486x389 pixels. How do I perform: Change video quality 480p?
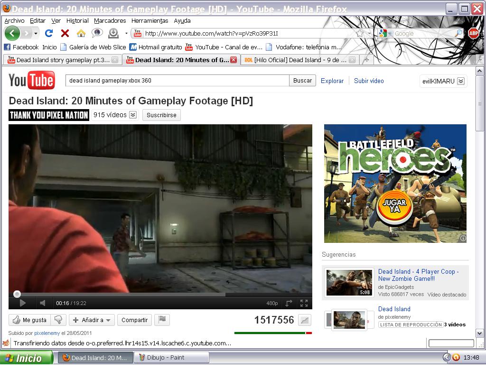tap(272, 303)
